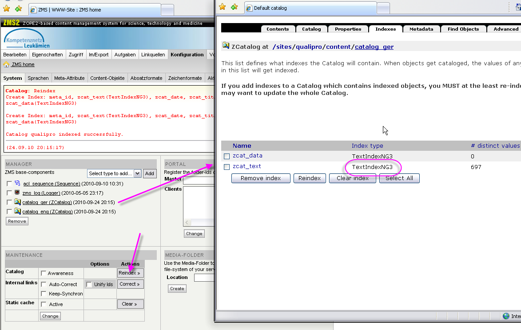The width and height of the screenshot is (521, 330).
Task: Enable Auto-Correct for internal links
Action: point(44,284)
